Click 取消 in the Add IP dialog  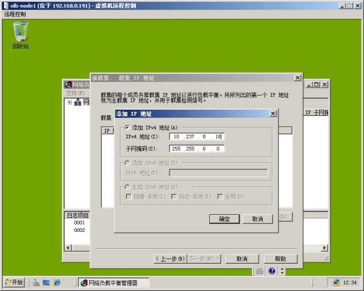258,219
